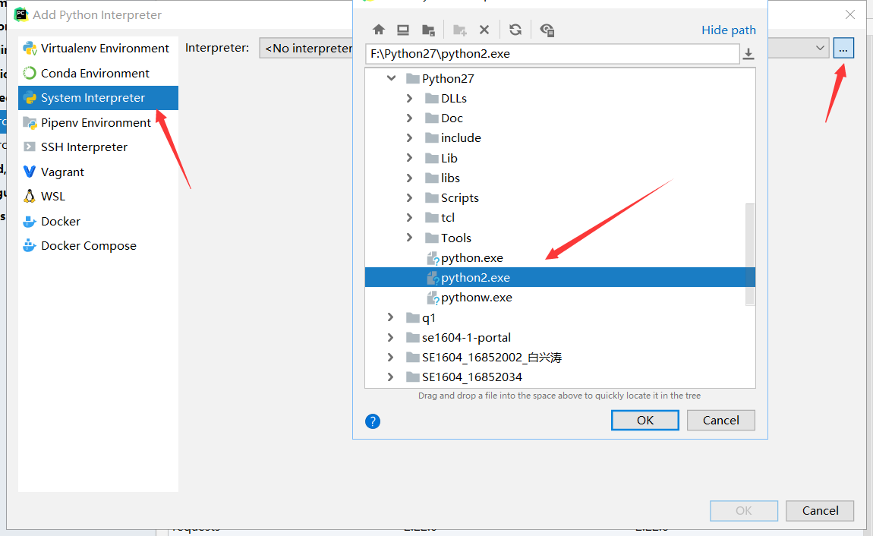This screenshot has height=536, width=873.
Task: Select the Scripts folder
Action: (x=452, y=197)
